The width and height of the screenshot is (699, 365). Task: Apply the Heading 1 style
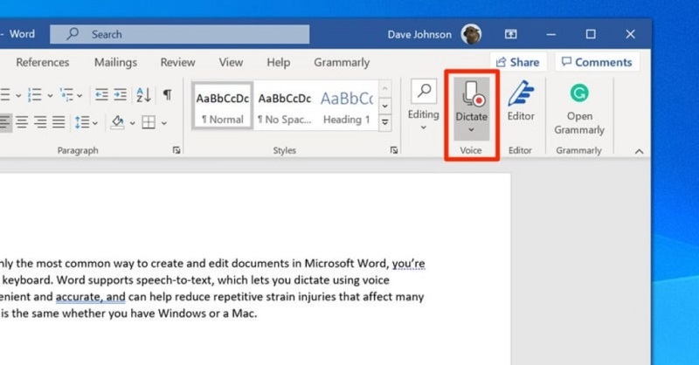346,106
